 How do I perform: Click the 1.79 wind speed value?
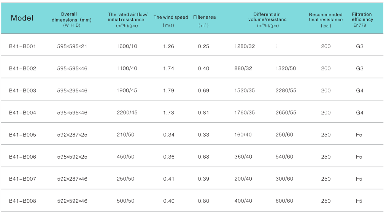click(x=168, y=91)
